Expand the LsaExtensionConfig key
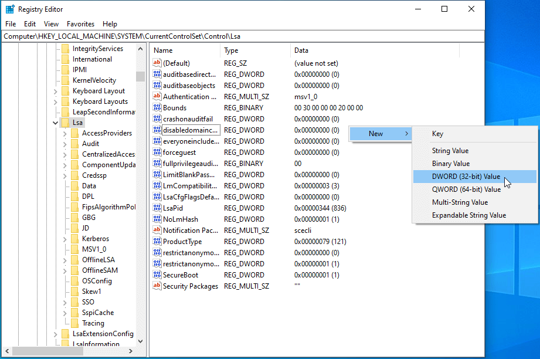540x359 pixels. coord(55,334)
